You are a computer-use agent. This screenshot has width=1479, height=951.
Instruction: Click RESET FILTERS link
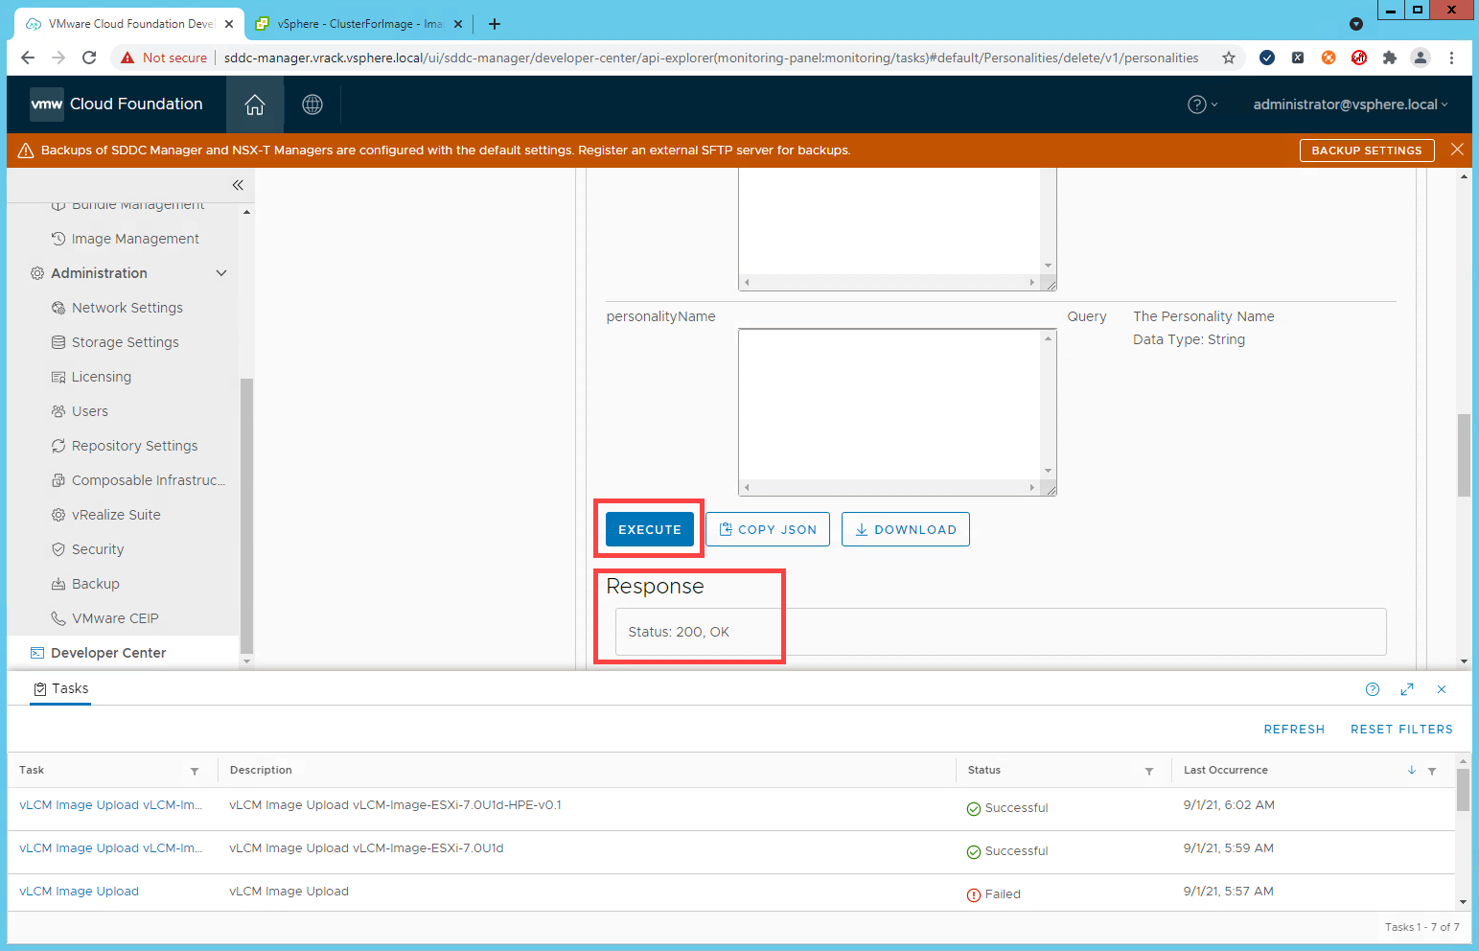tap(1401, 730)
